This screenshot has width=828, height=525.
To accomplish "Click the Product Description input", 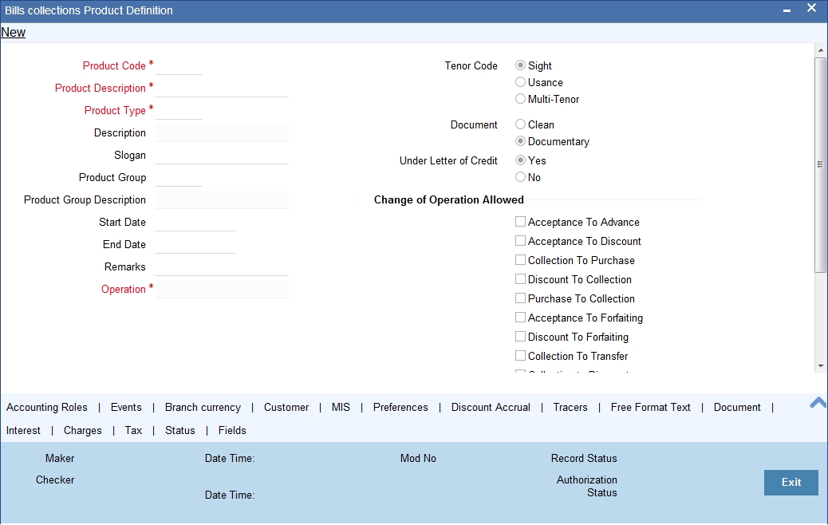I will 222,89.
